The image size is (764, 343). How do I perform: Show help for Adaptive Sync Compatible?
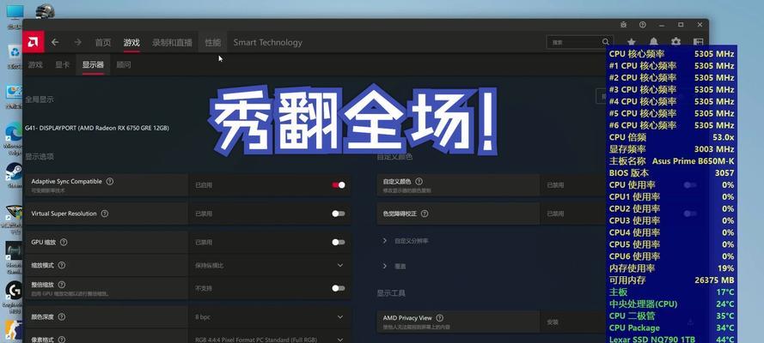(x=110, y=181)
